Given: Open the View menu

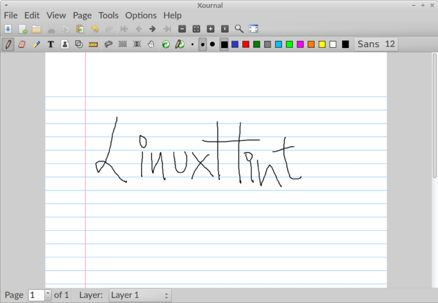Looking at the screenshot, I should (x=56, y=15).
